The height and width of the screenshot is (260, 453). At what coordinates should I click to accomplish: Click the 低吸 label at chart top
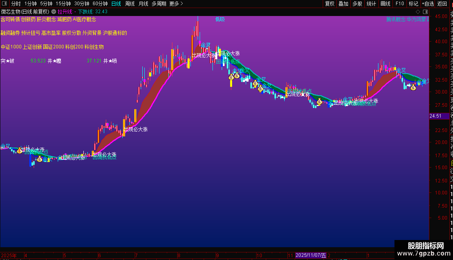pos(220,19)
